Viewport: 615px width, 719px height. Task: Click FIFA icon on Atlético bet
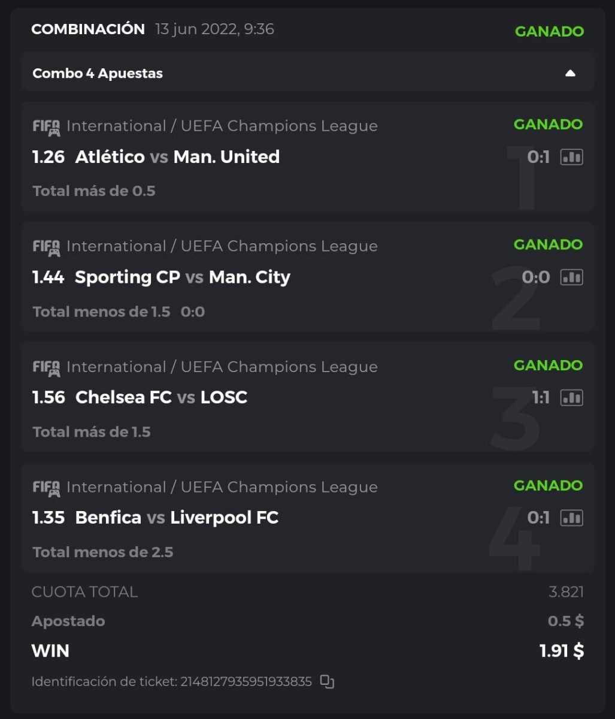[x=46, y=127]
